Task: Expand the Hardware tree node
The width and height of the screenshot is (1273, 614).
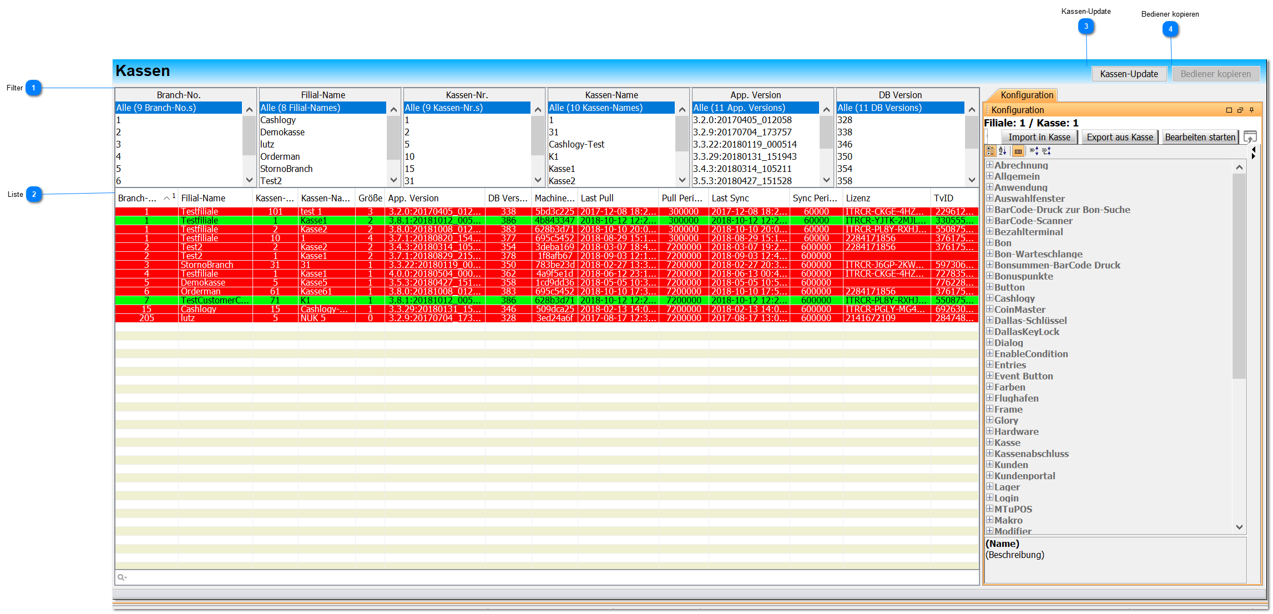Action: [x=989, y=431]
